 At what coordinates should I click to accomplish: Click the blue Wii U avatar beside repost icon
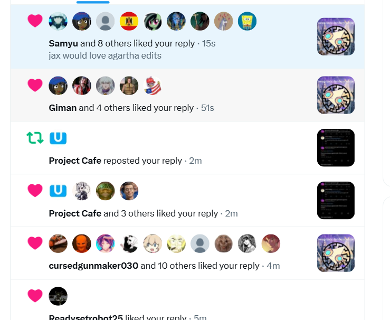pos(58,138)
